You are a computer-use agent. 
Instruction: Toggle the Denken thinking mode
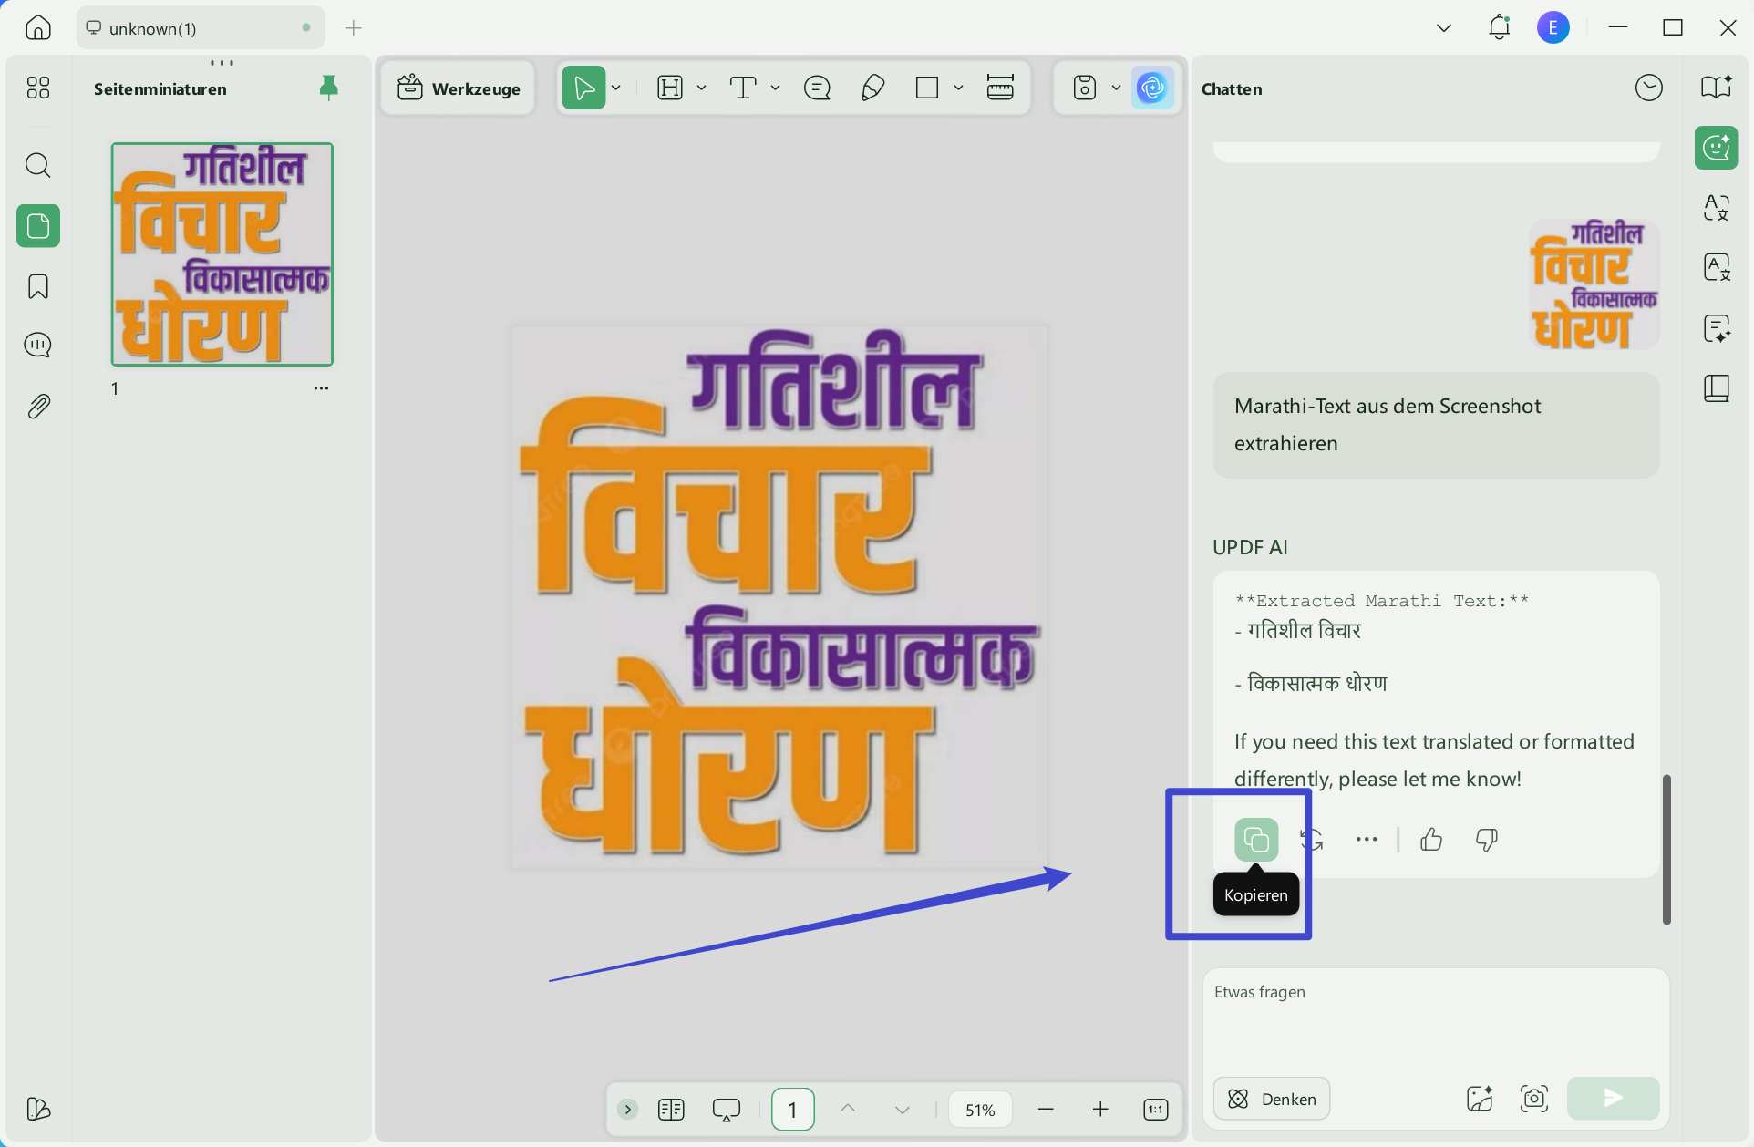[1272, 1099]
